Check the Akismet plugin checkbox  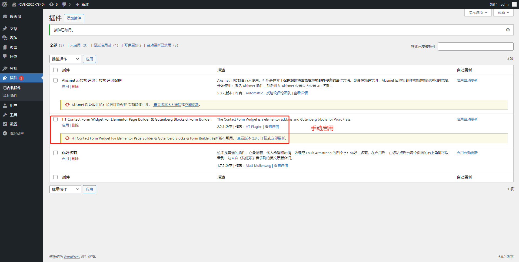pyautogui.click(x=55, y=80)
